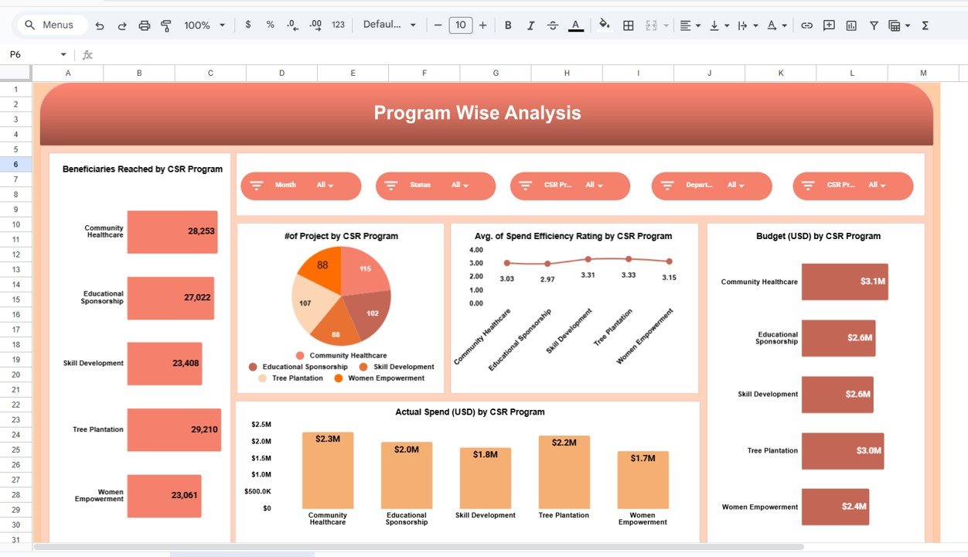Click the Insert chart icon
968x557 pixels.
tap(851, 26)
